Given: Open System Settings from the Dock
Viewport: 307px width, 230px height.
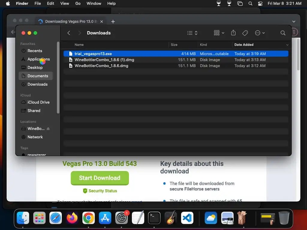Looking at the screenshot, I should click(121, 218).
